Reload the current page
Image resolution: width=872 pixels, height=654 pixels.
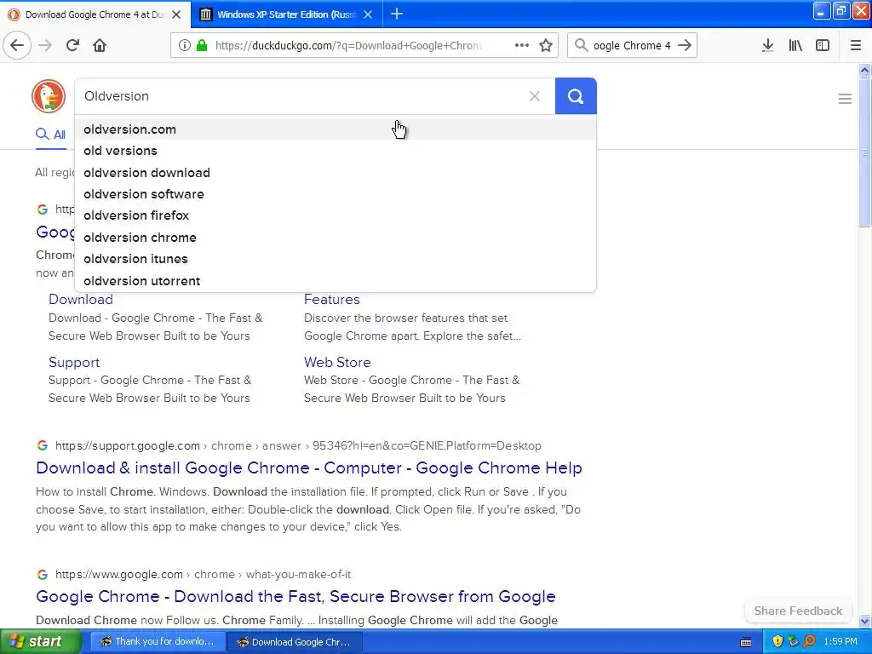tap(72, 45)
